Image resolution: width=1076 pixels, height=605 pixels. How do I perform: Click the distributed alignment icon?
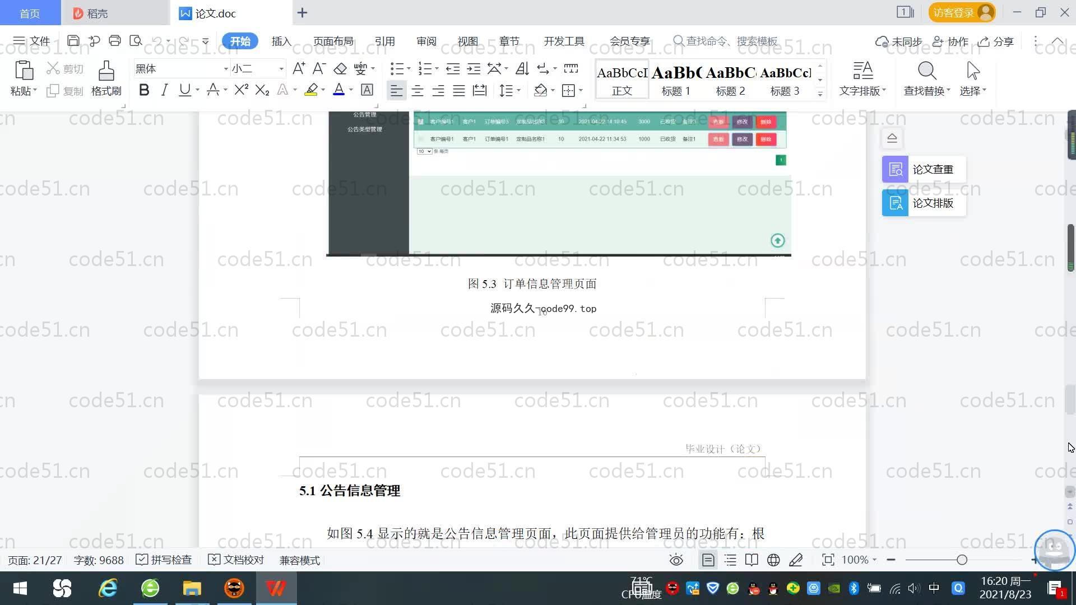[480, 90]
